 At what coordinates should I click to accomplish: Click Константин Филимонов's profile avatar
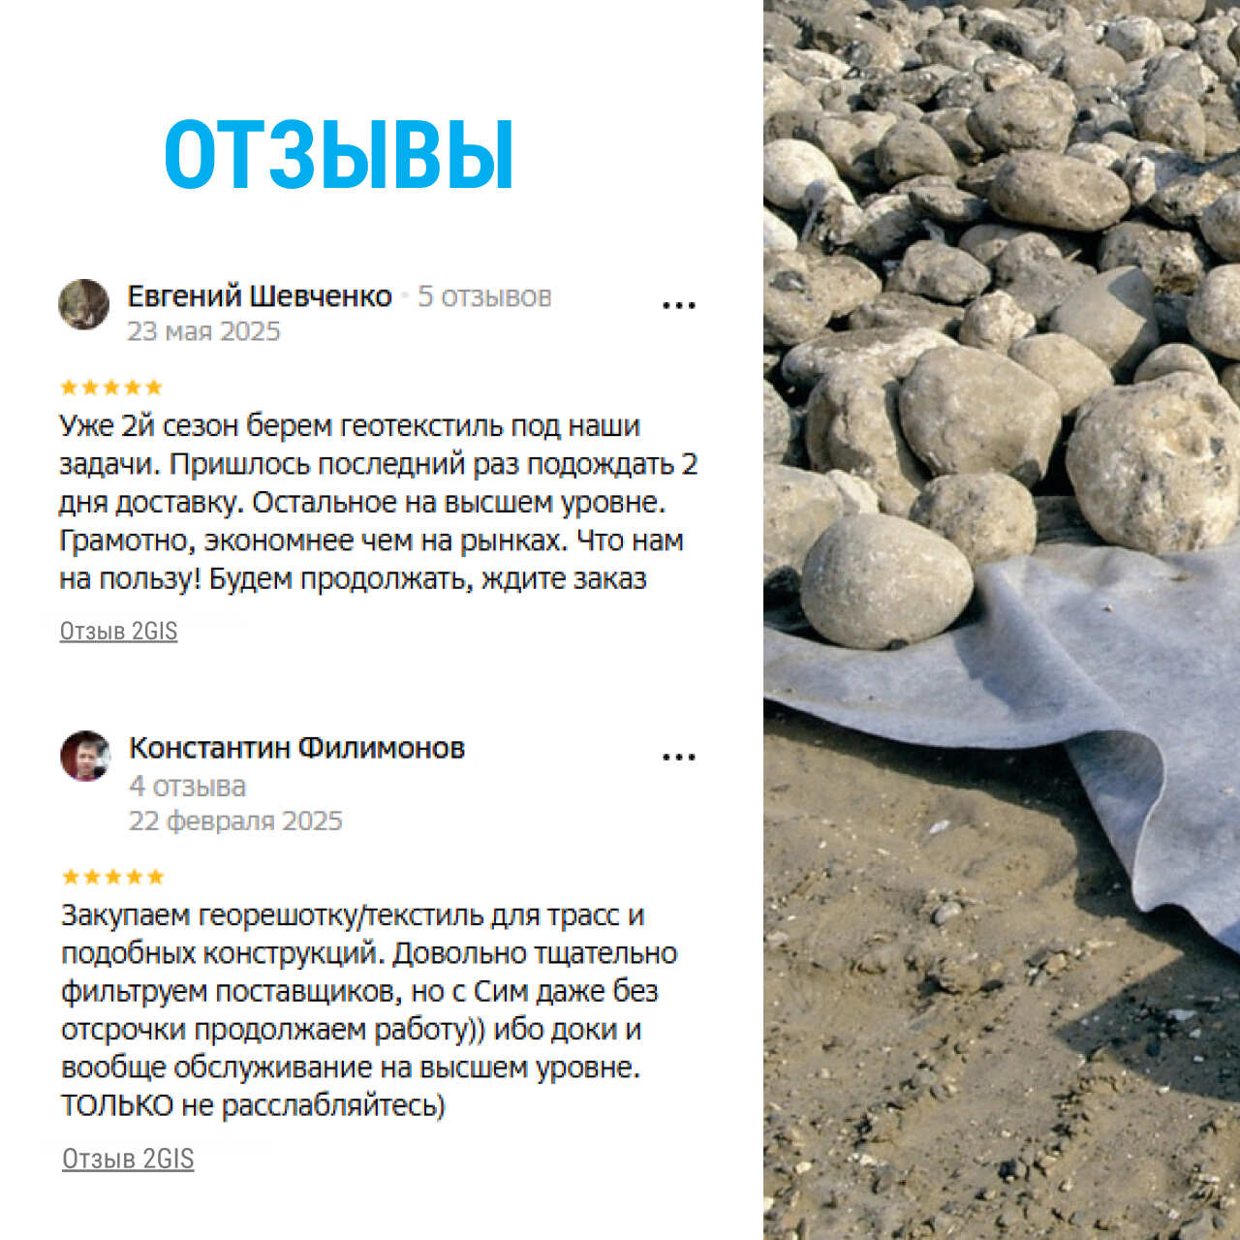86,756
